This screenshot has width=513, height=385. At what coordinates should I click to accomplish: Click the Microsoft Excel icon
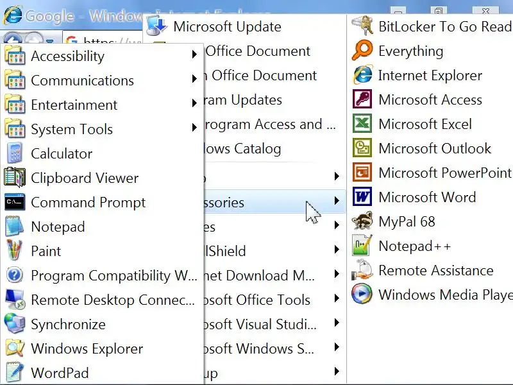[x=362, y=124]
